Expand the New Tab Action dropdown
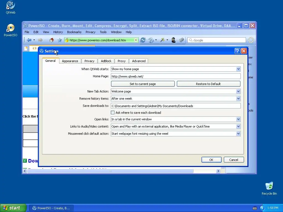This screenshot has width=283, height=212. click(x=238, y=91)
